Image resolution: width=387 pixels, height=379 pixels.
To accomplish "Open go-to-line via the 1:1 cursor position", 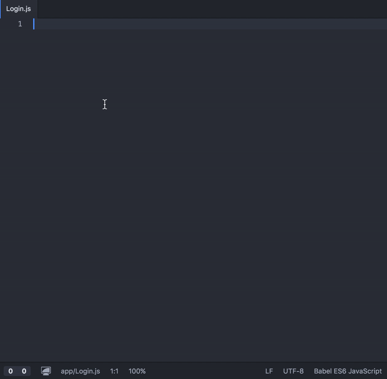I will [x=114, y=371].
